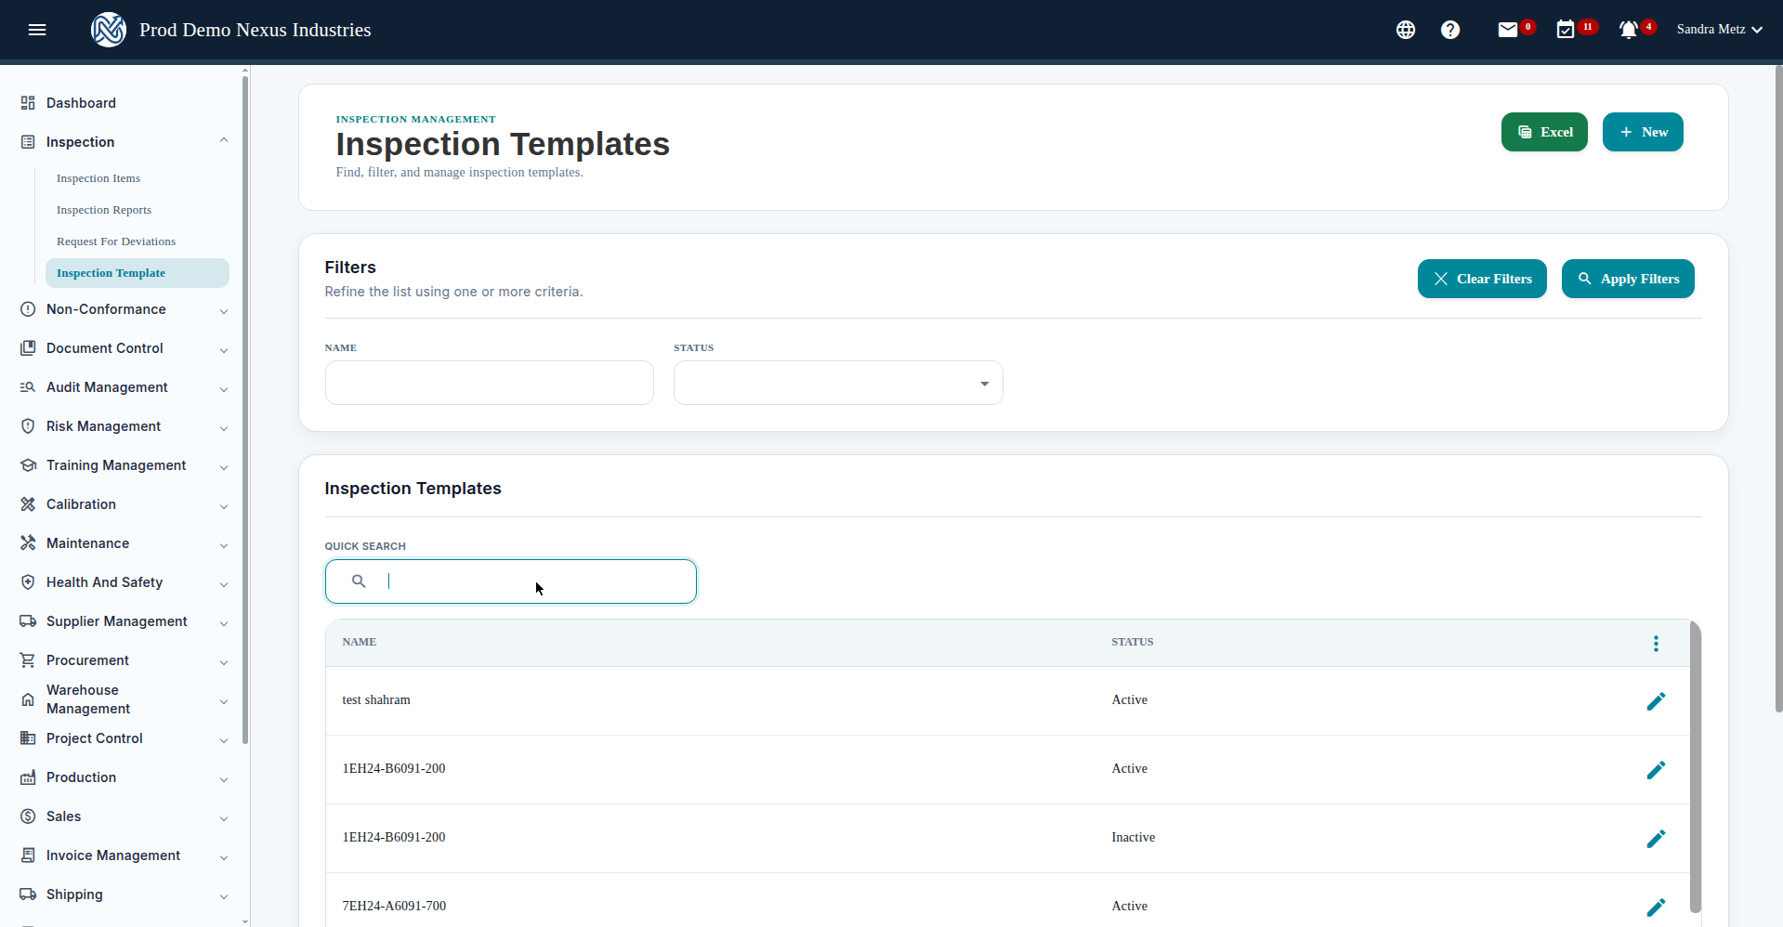
Task: Expand the Training Management section
Action: [x=224, y=467]
